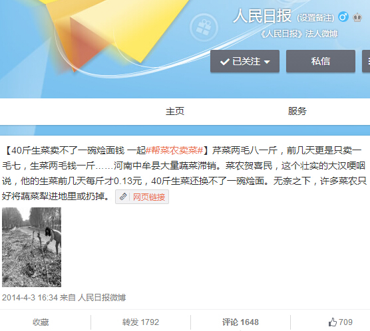Expand the 评论 1648 comments section
This screenshot has width=370, height=331.
[x=240, y=322]
